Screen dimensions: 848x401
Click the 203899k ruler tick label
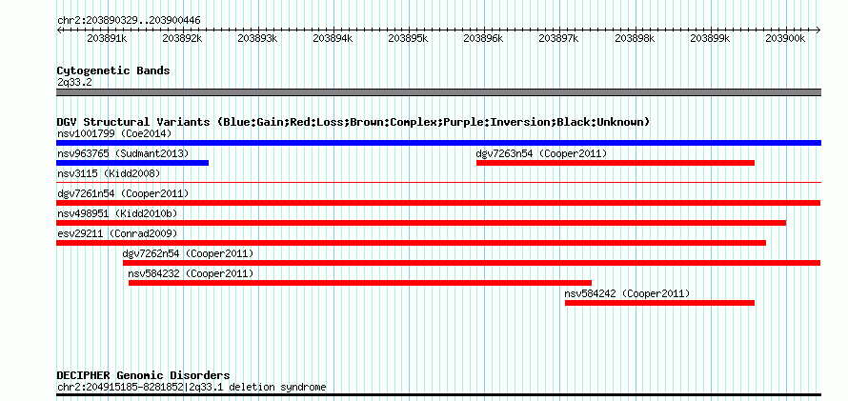coord(710,38)
